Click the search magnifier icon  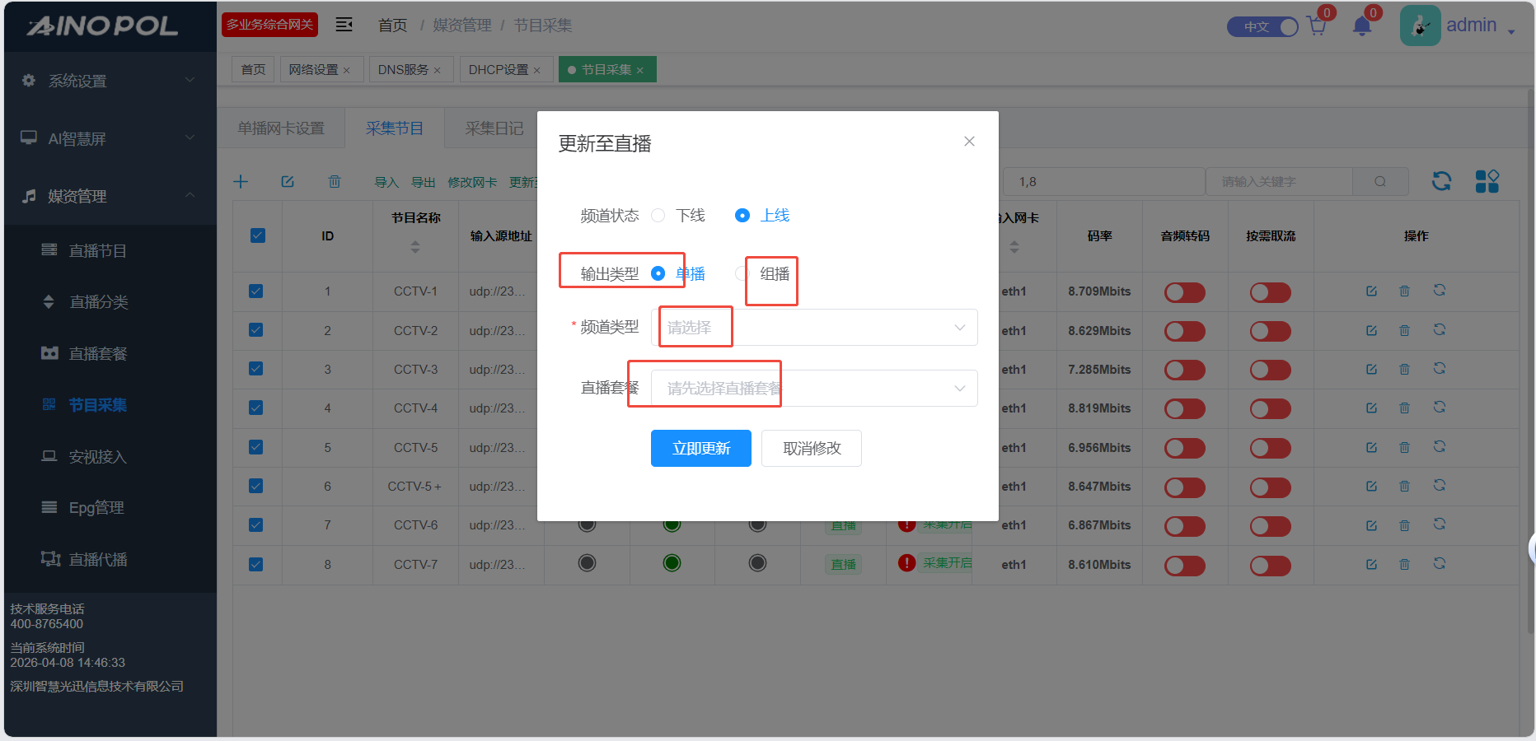[x=1380, y=182]
